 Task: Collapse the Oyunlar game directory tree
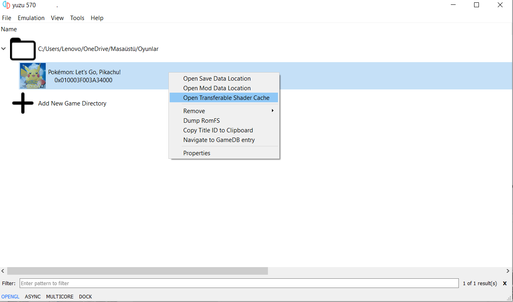4,49
